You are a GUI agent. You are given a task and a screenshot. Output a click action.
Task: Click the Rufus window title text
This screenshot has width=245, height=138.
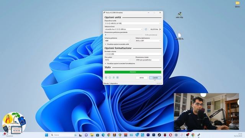pos(114,13)
